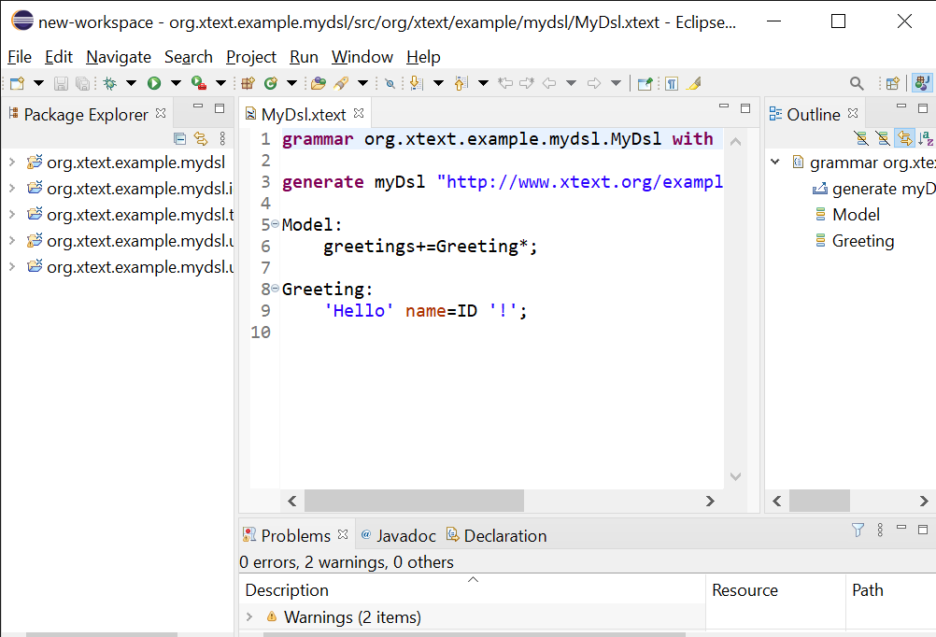Image resolution: width=936 pixels, height=637 pixels.
Task: Open the Next Annotation dropdown arrow
Action: (x=438, y=83)
